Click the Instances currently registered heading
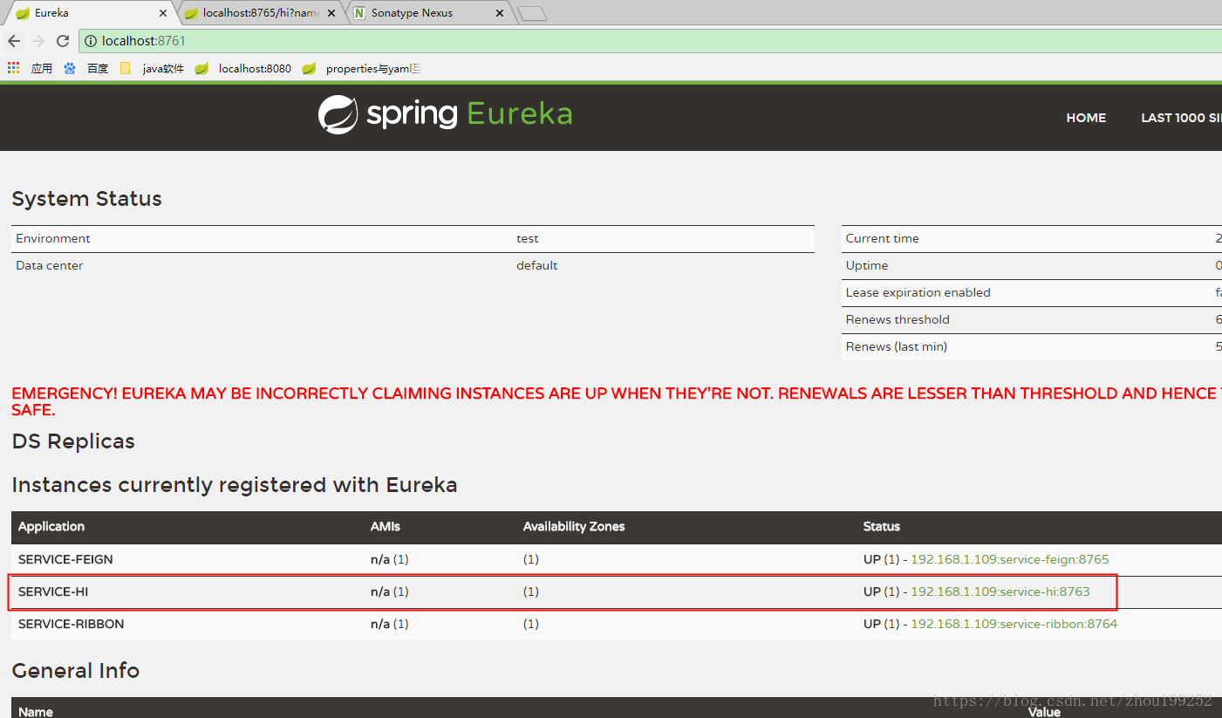The width and height of the screenshot is (1222, 718). coord(235,485)
